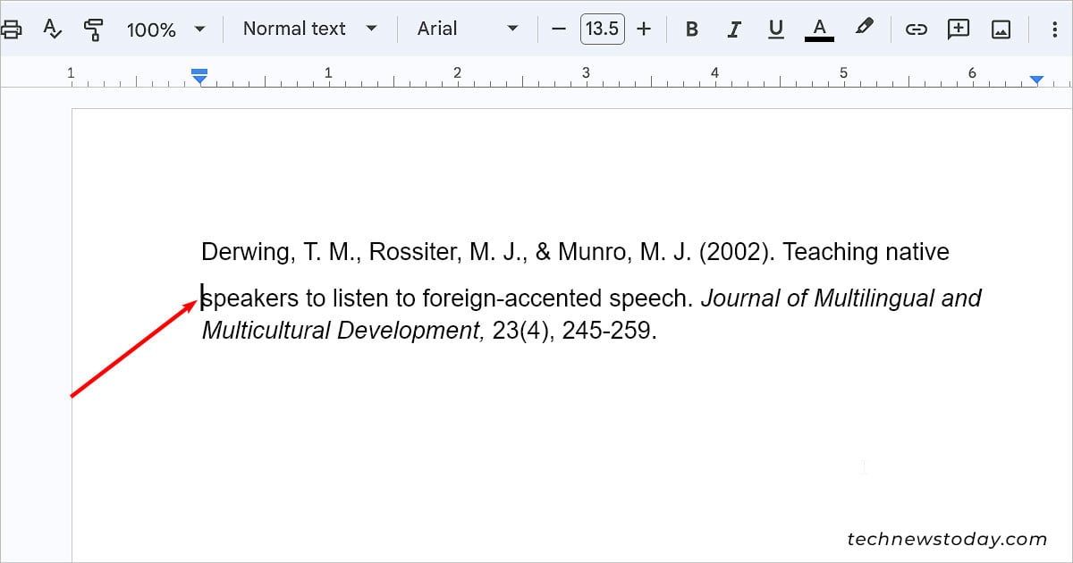Open the More options three-dot menu
Viewport: 1073px width, 563px height.
click(1056, 29)
